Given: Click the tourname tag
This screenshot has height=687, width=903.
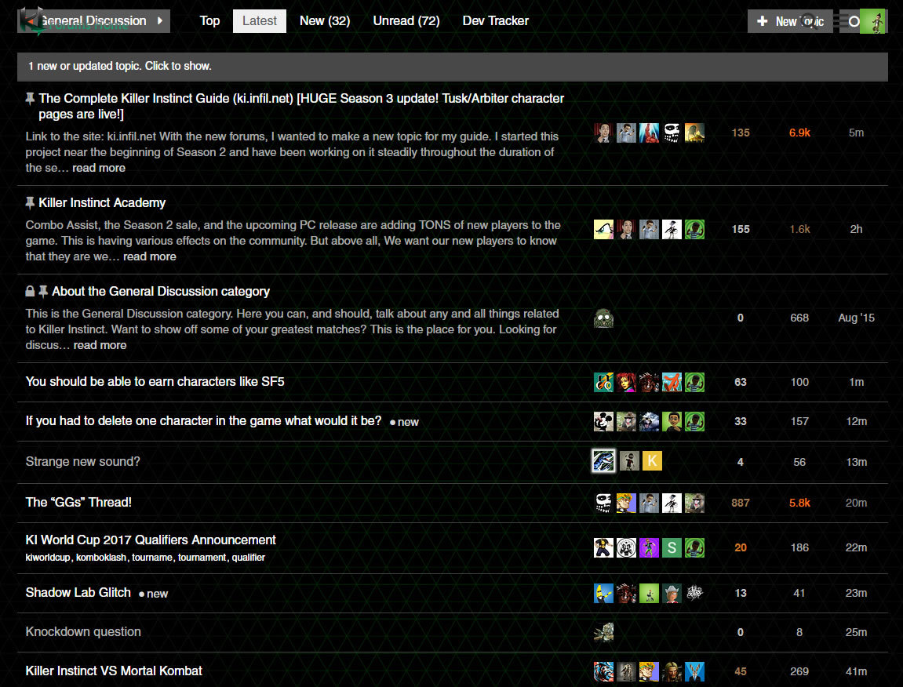Looking at the screenshot, I should (x=152, y=558).
